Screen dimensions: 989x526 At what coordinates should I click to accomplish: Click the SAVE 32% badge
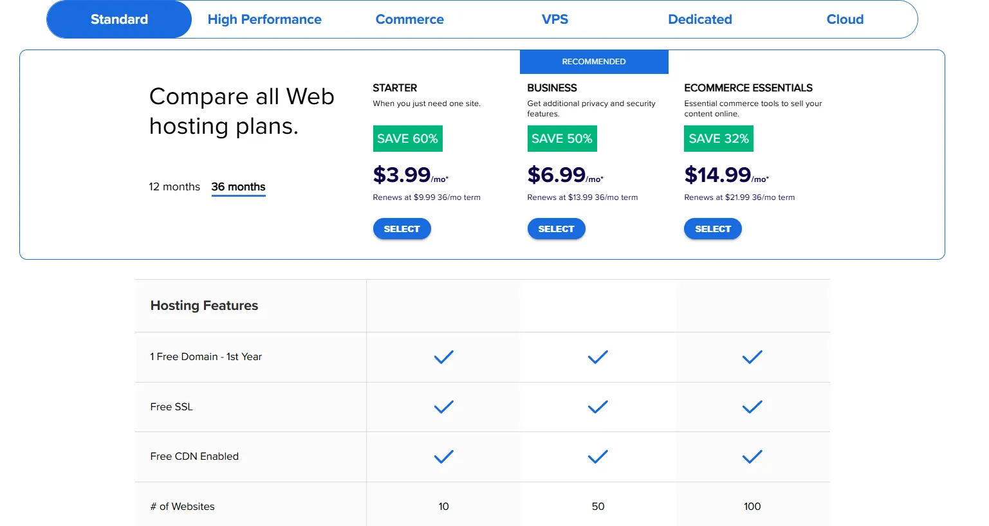tap(718, 138)
